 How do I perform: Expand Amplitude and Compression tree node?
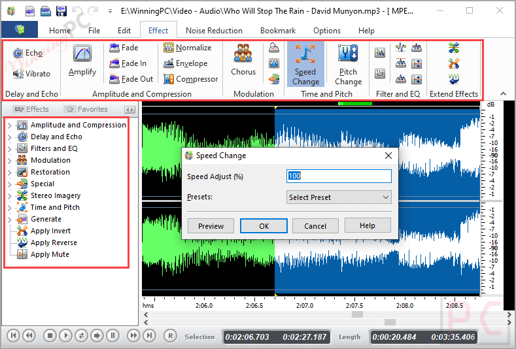pos(10,125)
